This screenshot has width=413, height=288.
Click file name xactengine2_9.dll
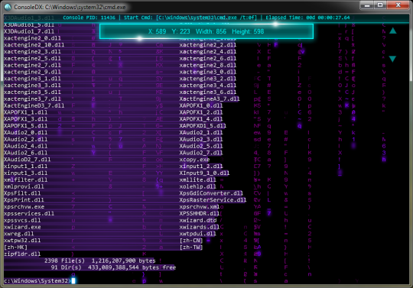point(32,72)
